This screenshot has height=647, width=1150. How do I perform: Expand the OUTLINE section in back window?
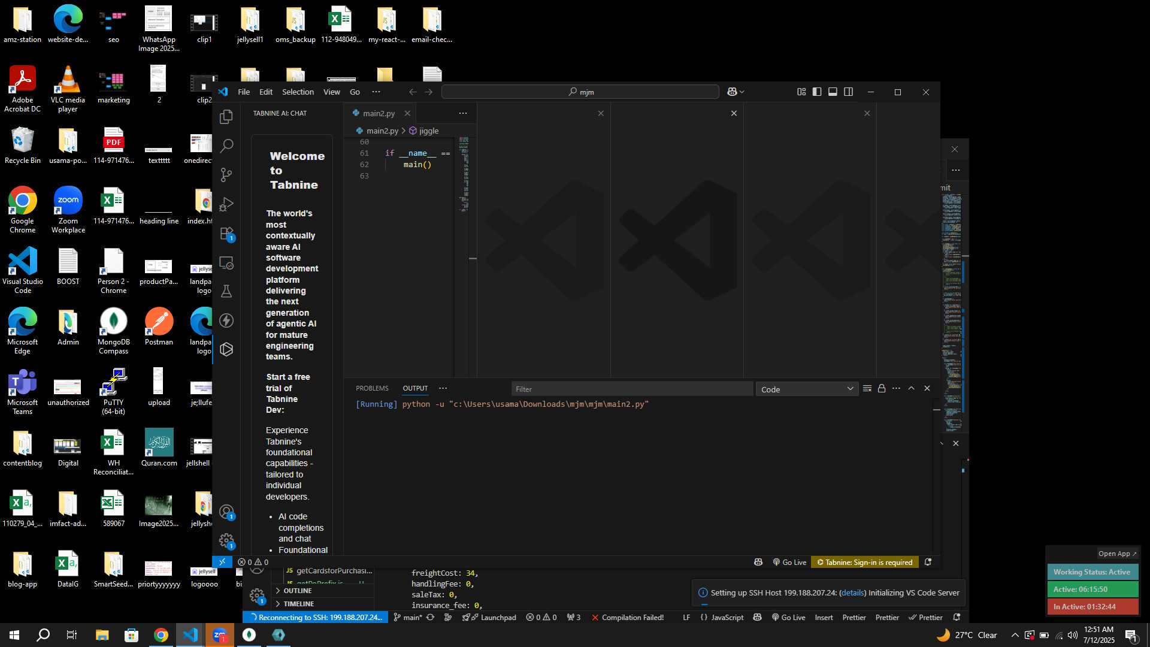(323, 591)
